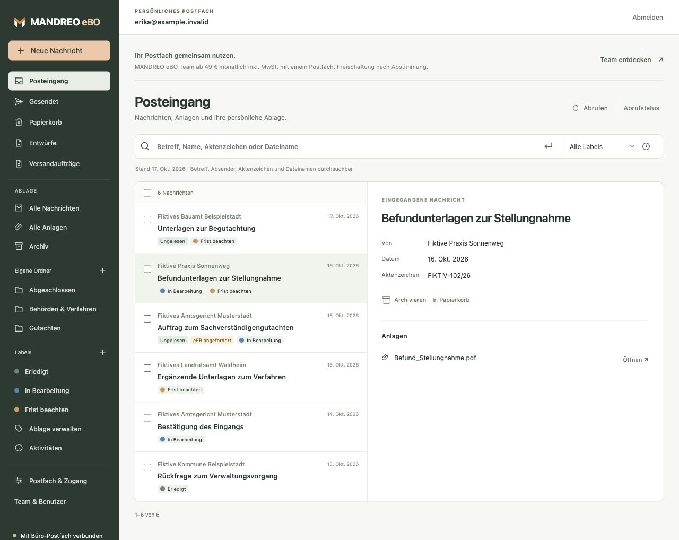Click the search field for Betreff, Name, Aktenzeichen

347,146
